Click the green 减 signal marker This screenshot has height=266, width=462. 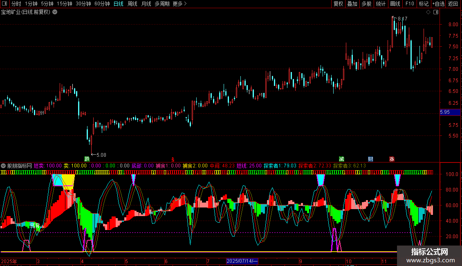pos(341,159)
